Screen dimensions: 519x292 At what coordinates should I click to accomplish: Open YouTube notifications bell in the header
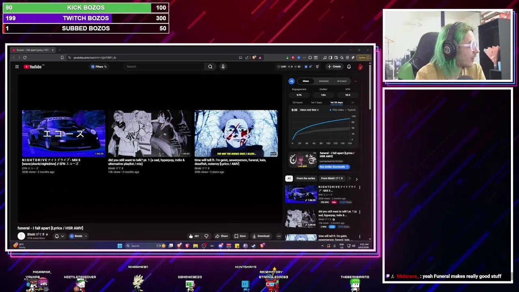point(349,67)
